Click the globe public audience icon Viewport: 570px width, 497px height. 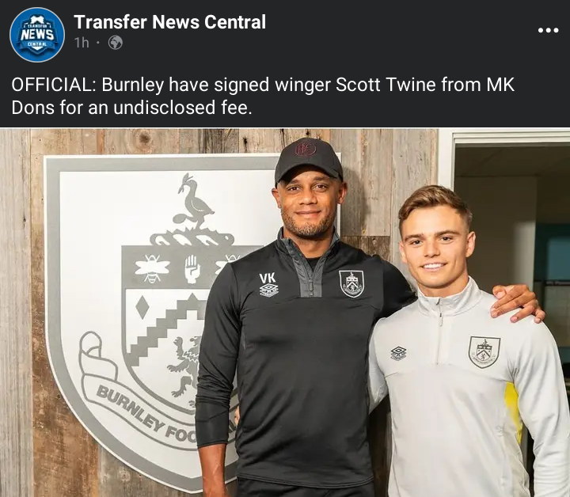coord(116,43)
